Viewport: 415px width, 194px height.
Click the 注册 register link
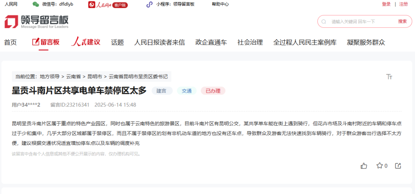tap(403, 4)
